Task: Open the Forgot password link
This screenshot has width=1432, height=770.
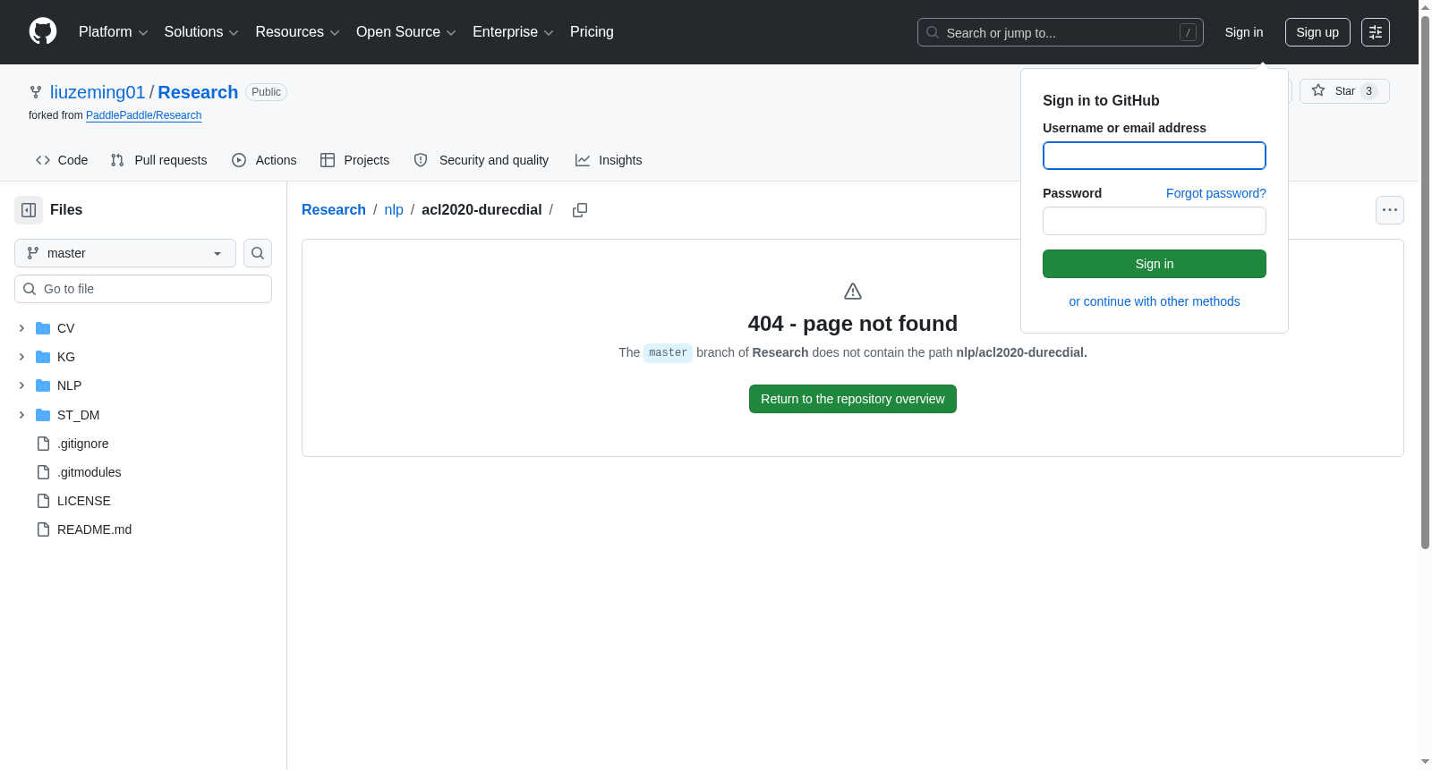Action: click(x=1216, y=193)
